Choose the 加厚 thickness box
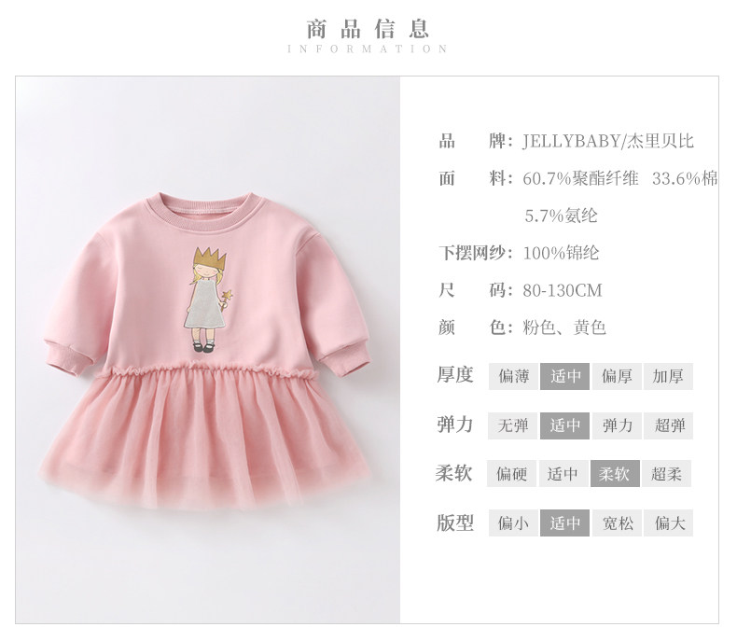 point(668,376)
